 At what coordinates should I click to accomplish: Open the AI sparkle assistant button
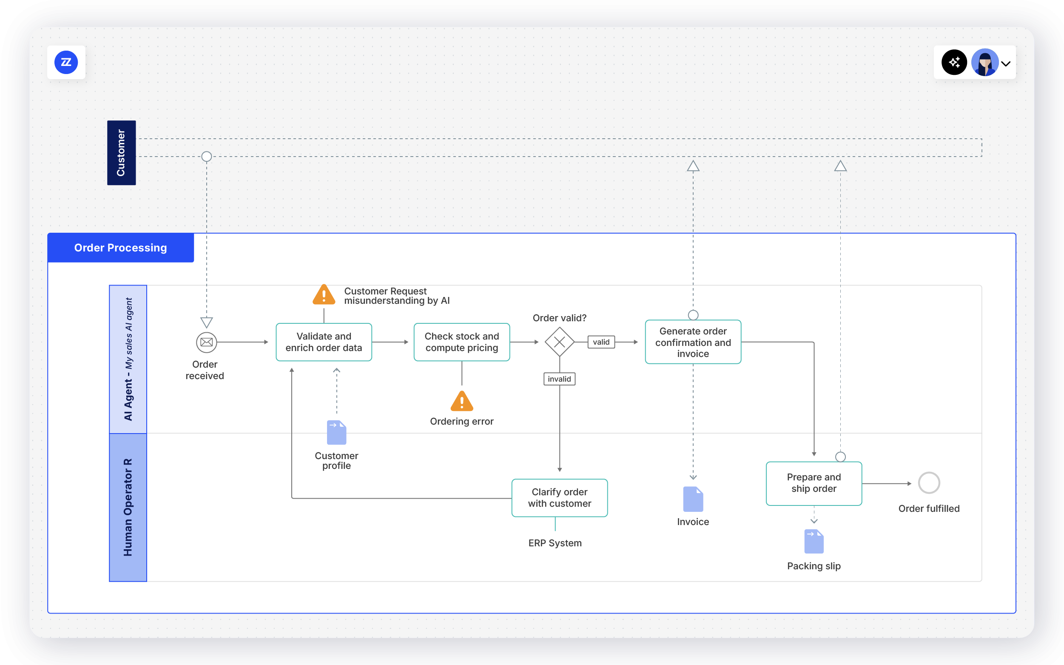(x=954, y=63)
